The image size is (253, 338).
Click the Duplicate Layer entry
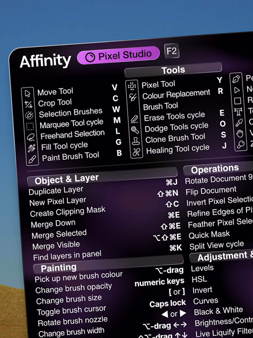click(x=56, y=191)
